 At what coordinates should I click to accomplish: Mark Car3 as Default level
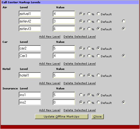click(x=98, y=56)
